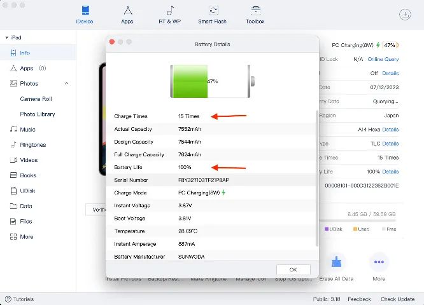Open Tutorials help icon
Screen dimensions: 424x305
coord(8,299)
